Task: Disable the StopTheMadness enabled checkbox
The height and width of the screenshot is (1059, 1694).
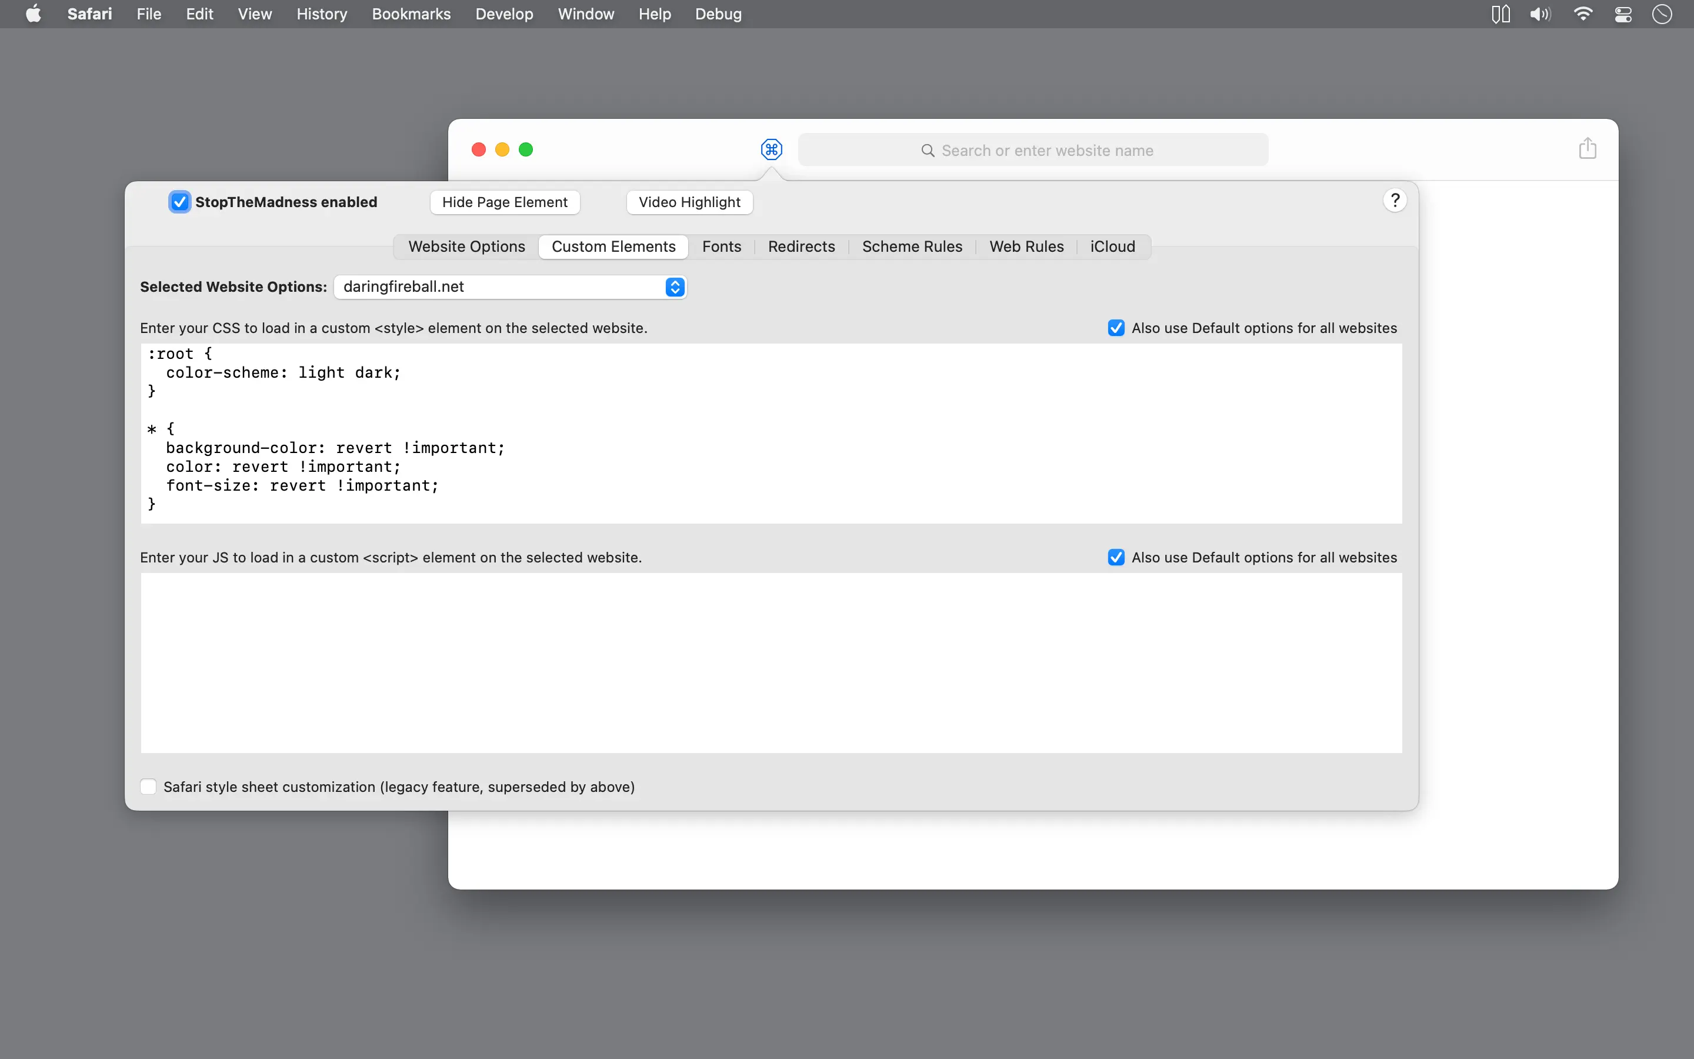Action: click(x=180, y=202)
